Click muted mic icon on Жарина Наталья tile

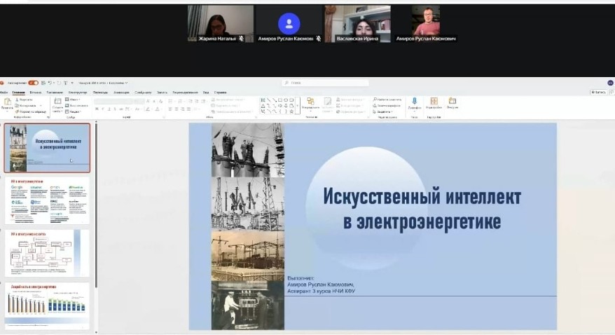coord(242,39)
